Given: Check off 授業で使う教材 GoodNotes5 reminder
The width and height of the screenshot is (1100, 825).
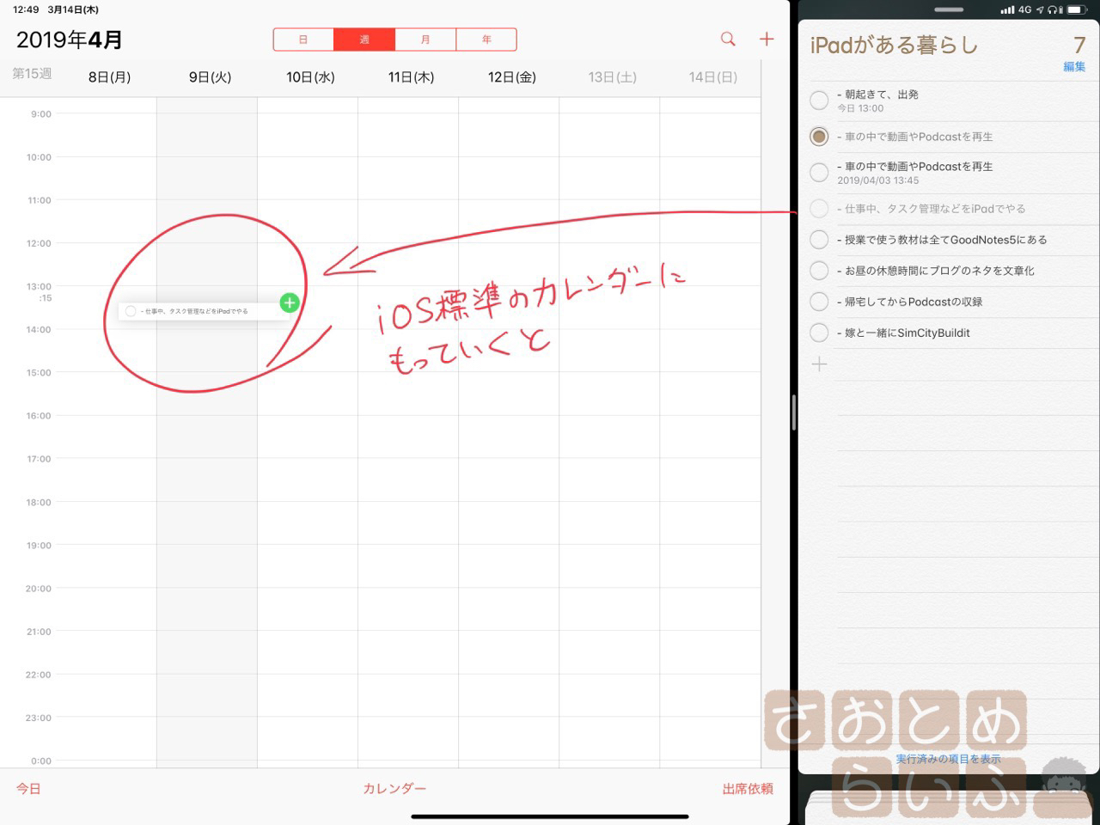Looking at the screenshot, I should 820,240.
